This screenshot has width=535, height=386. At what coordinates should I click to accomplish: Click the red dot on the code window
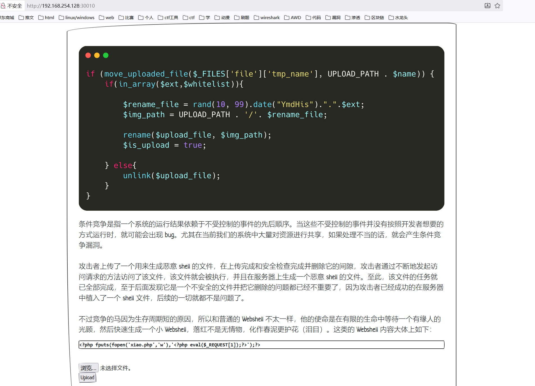coord(88,55)
